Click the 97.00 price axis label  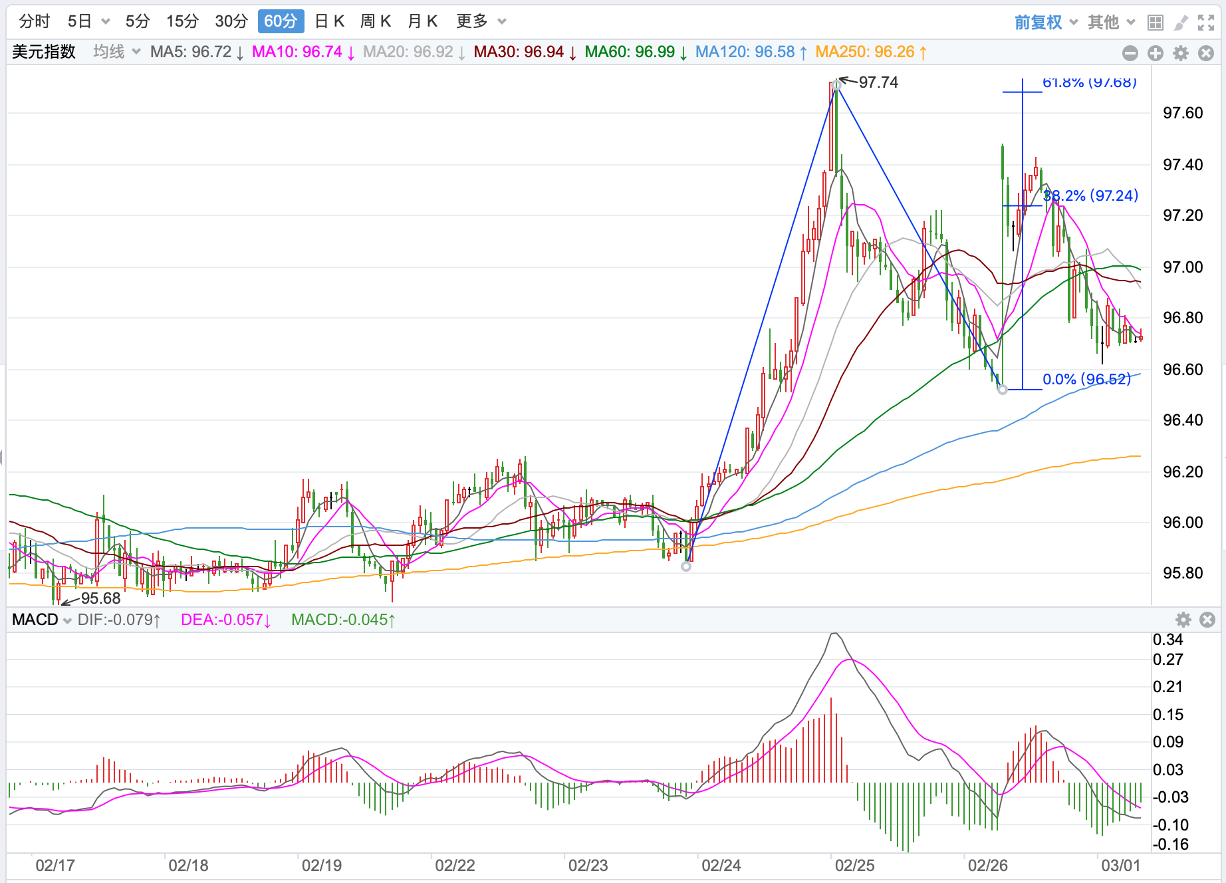coord(1183,267)
